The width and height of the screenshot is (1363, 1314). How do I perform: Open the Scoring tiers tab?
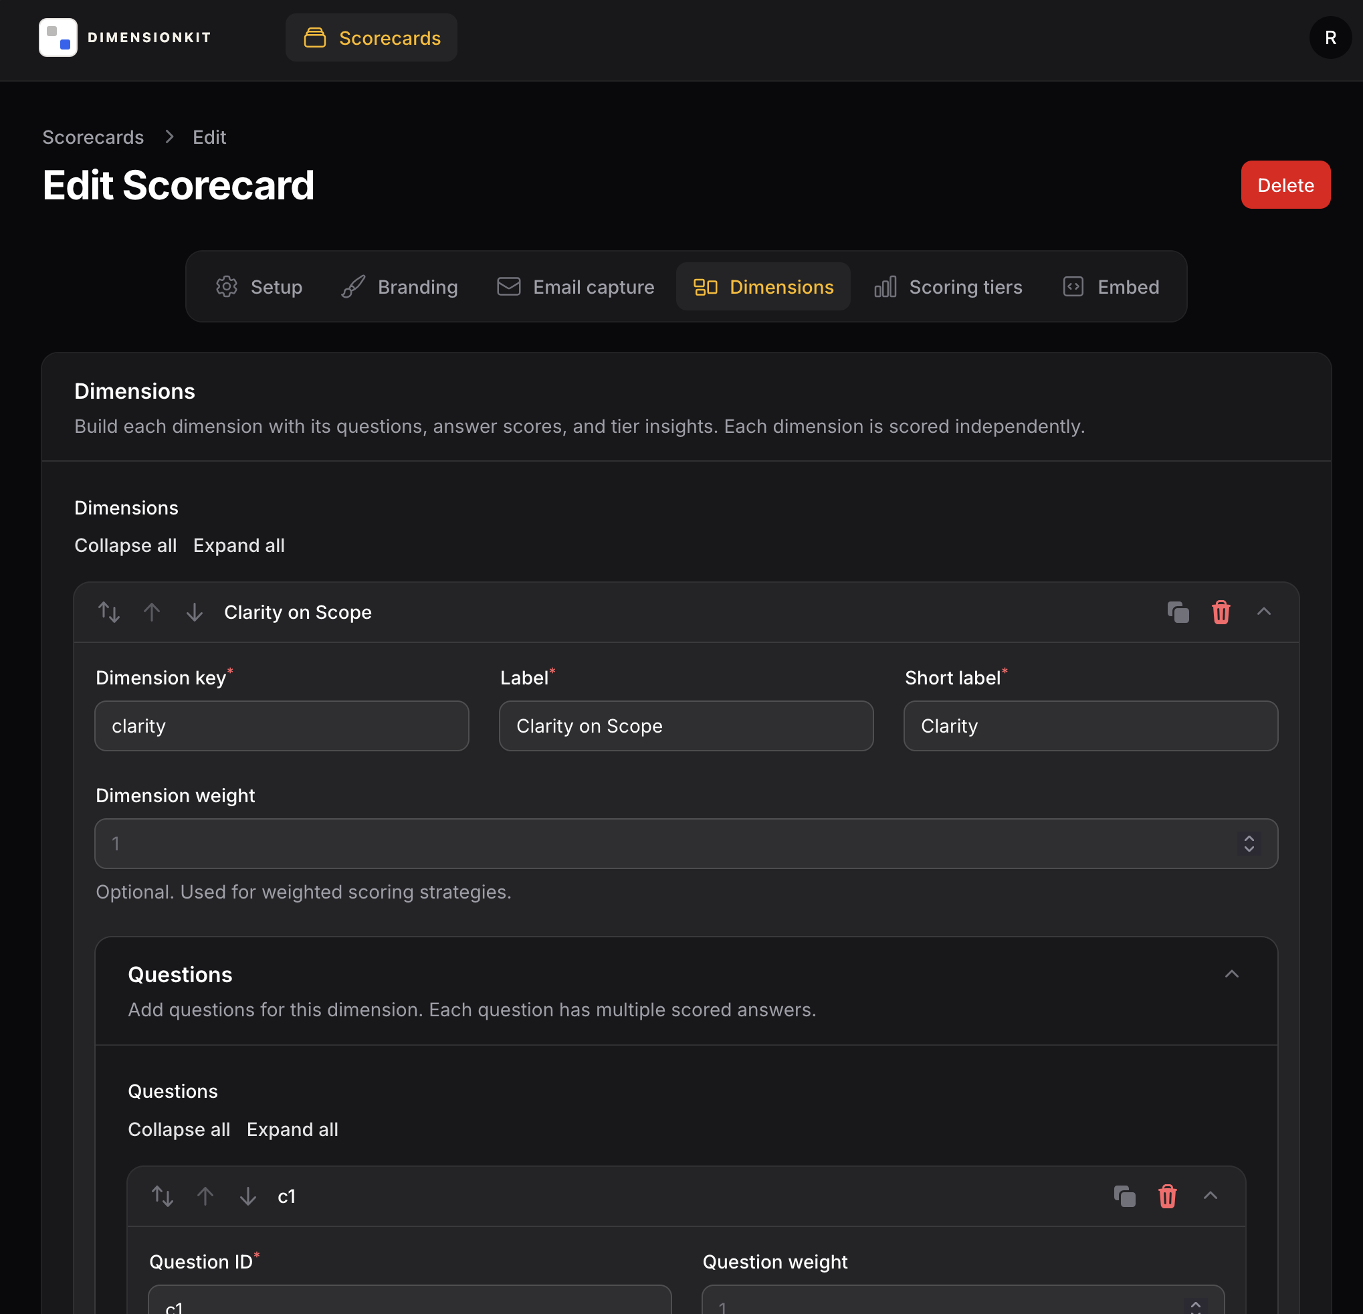(948, 286)
